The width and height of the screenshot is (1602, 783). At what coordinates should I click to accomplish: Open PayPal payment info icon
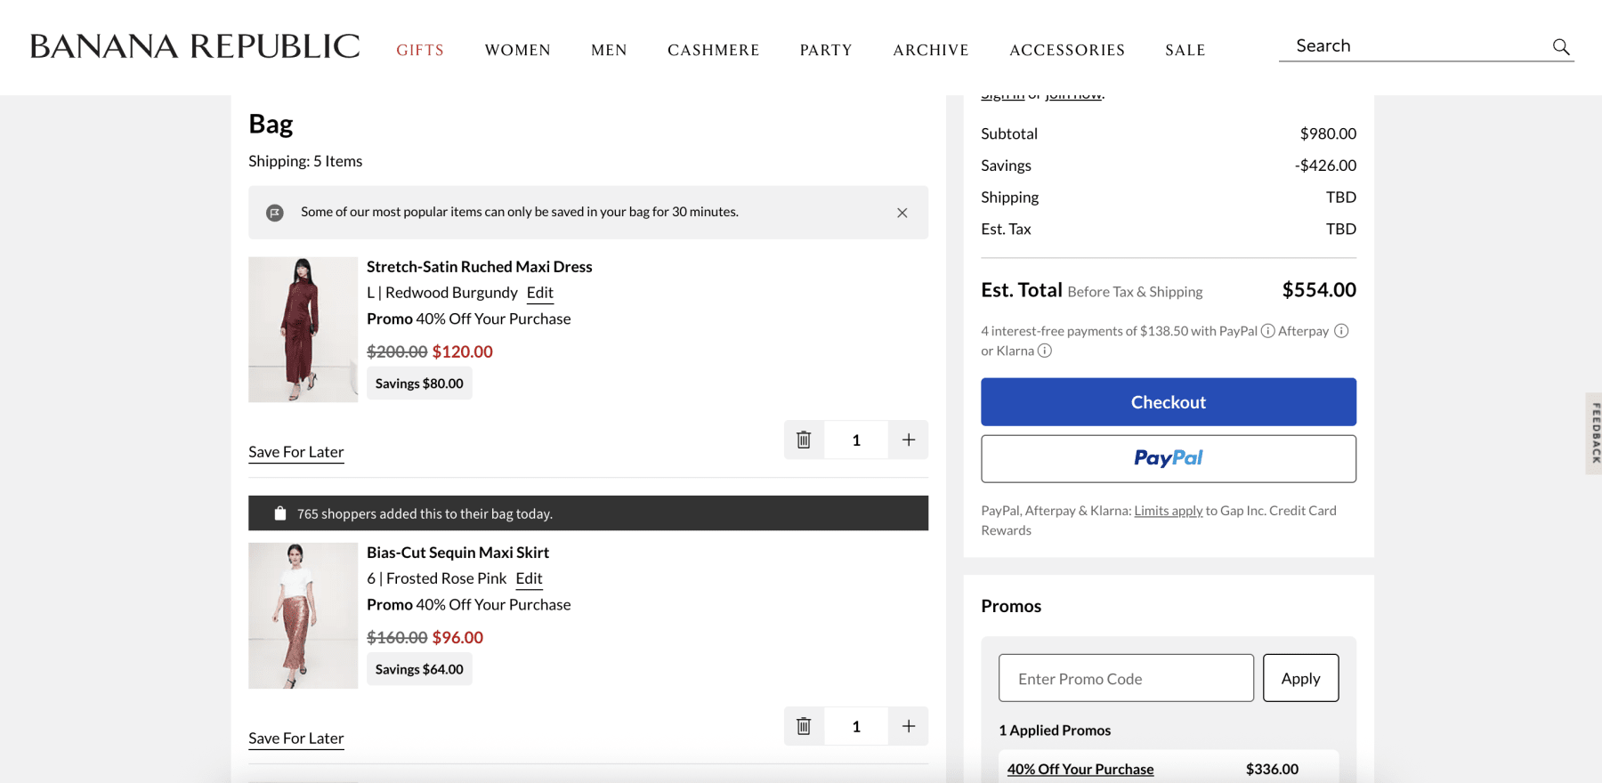coord(1267,331)
